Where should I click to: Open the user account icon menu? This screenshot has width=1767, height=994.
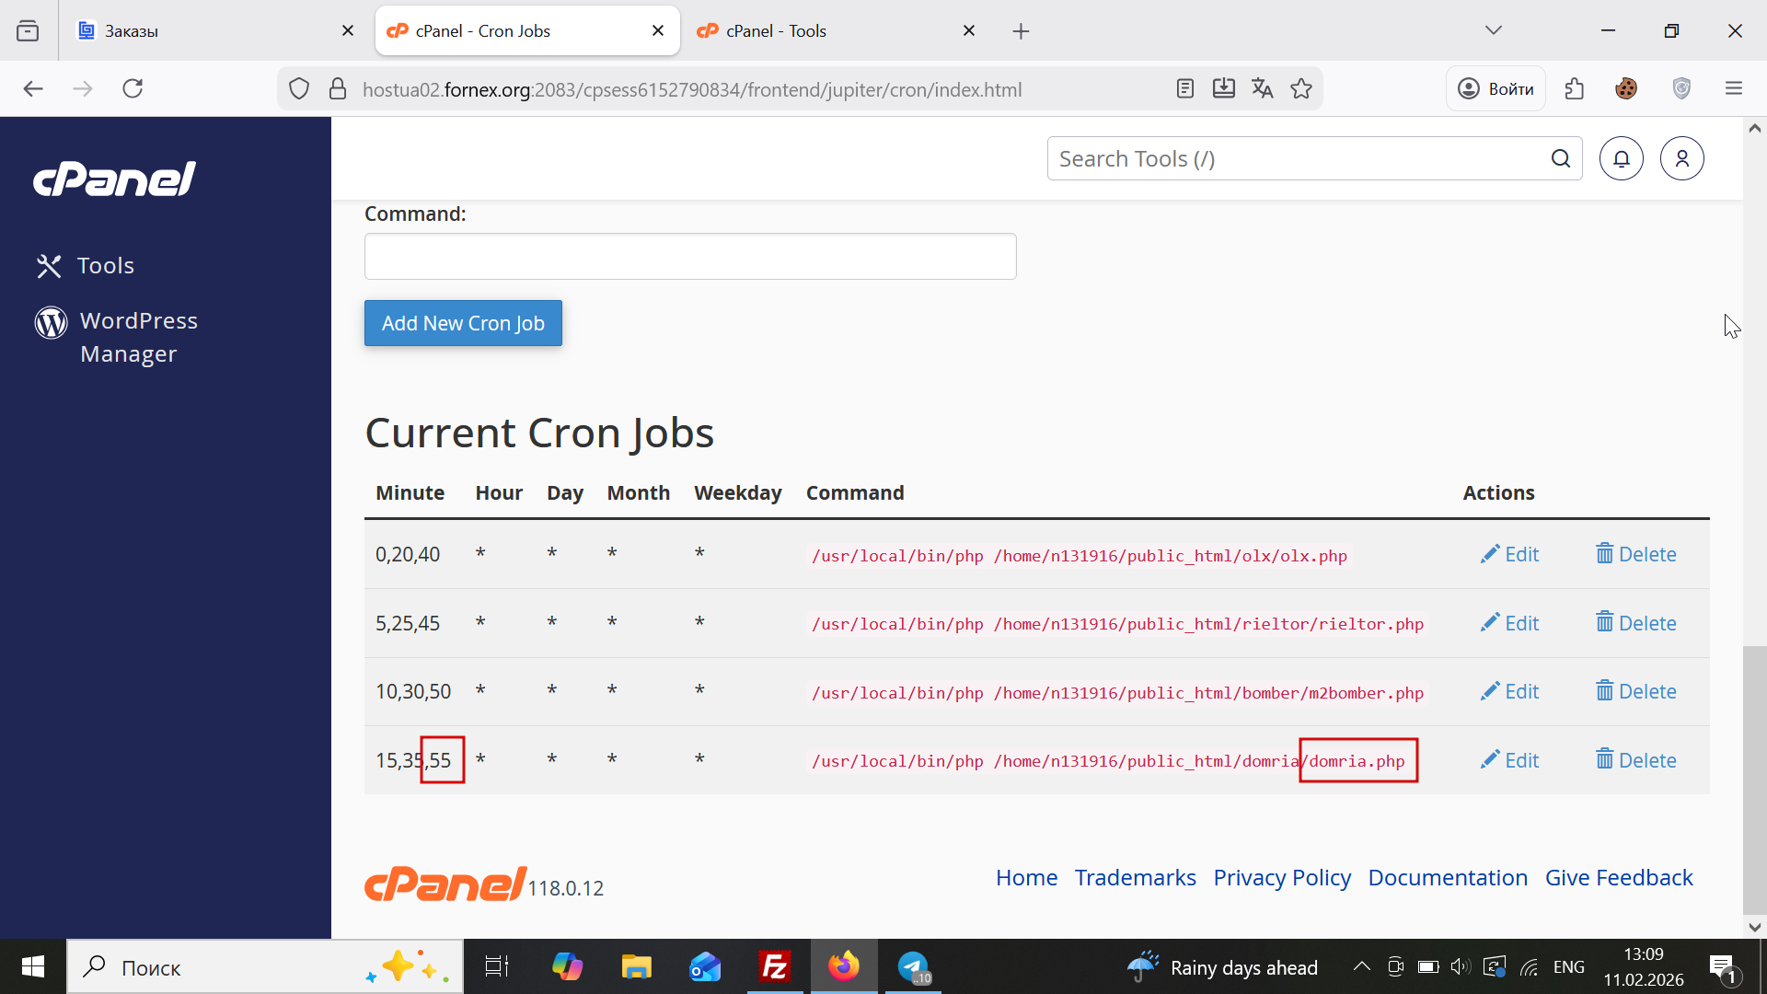(x=1681, y=159)
